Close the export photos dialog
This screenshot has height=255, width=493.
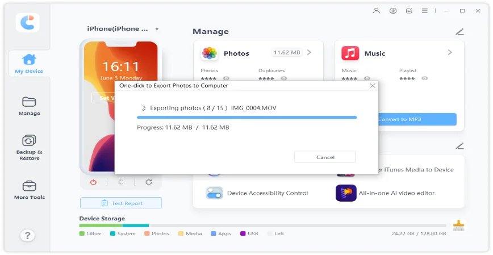coord(373,86)
